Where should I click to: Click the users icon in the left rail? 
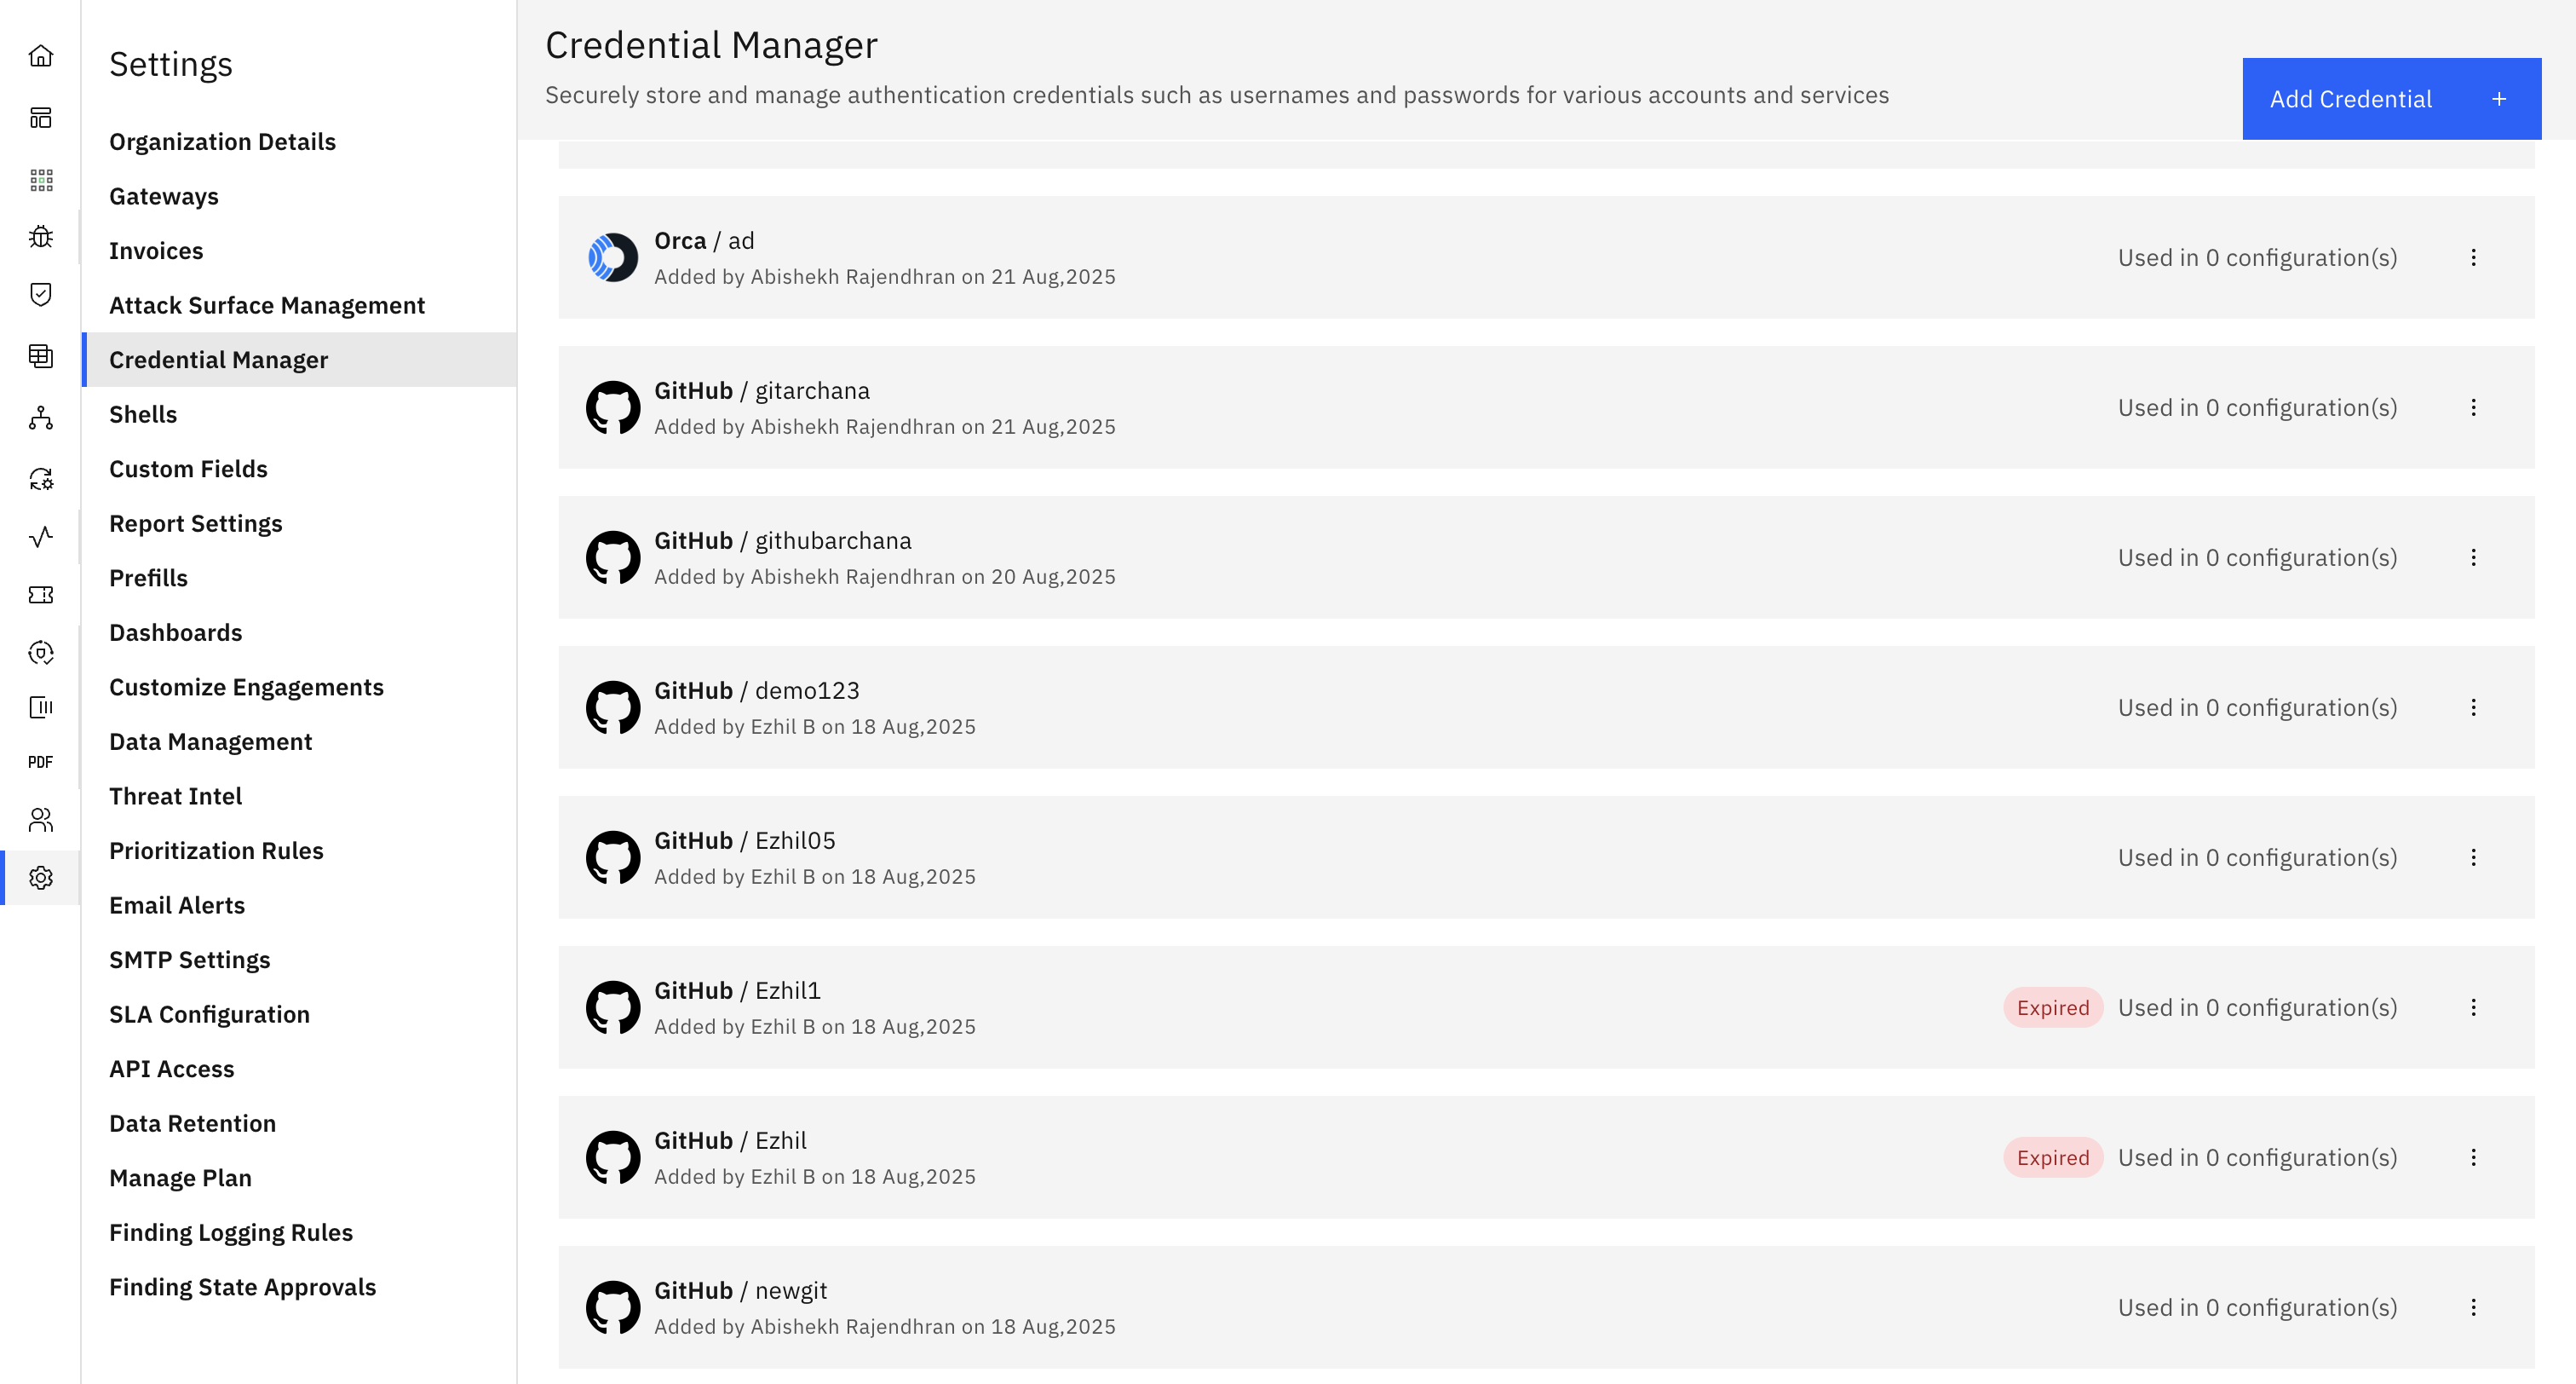(41, 821)
